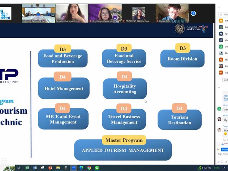Image resolution: width=228 pixels, height=171 pixels.
Task: Open the Everyone recipient dropdown in chat
Action: (x=224, y=150)
